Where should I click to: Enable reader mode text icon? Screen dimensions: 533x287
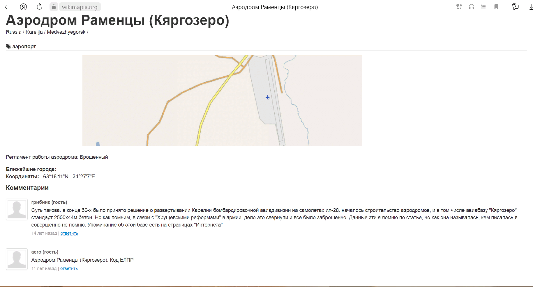coord(483,7)
